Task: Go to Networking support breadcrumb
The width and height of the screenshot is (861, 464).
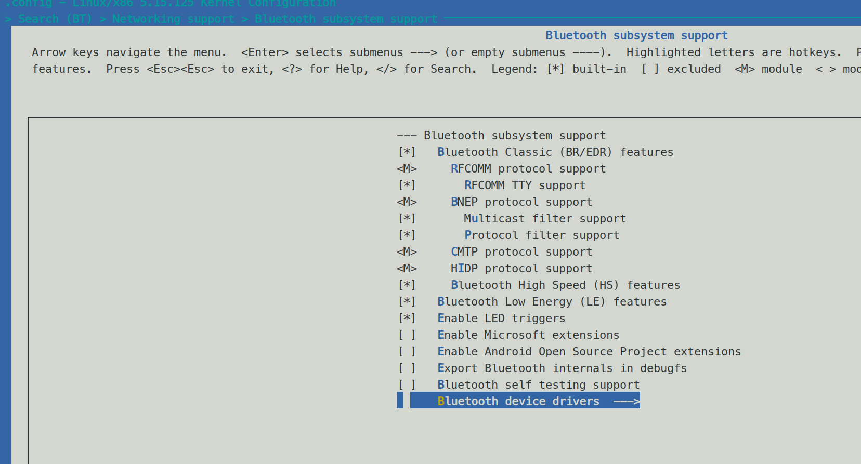Action: 173,19
